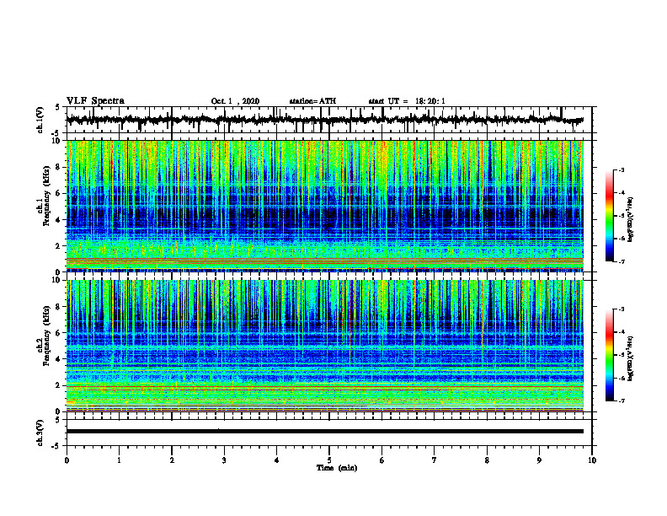Click the time axis tick label "6"

pyautogui.click(x=382, y=460)
